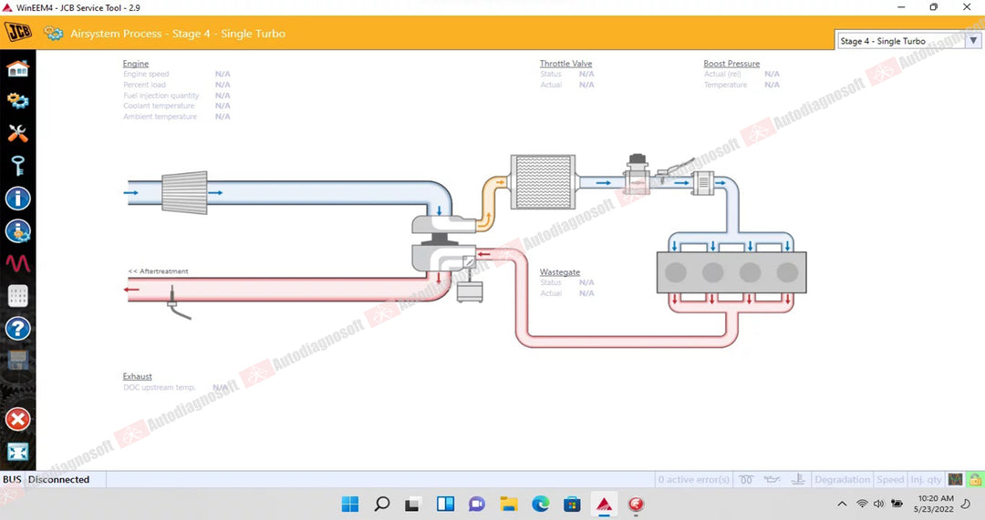This screenshot has width=985, height=520.
Task: Click the air filter in the diagram
Action: pyautogui.click(x=184, y=192)
